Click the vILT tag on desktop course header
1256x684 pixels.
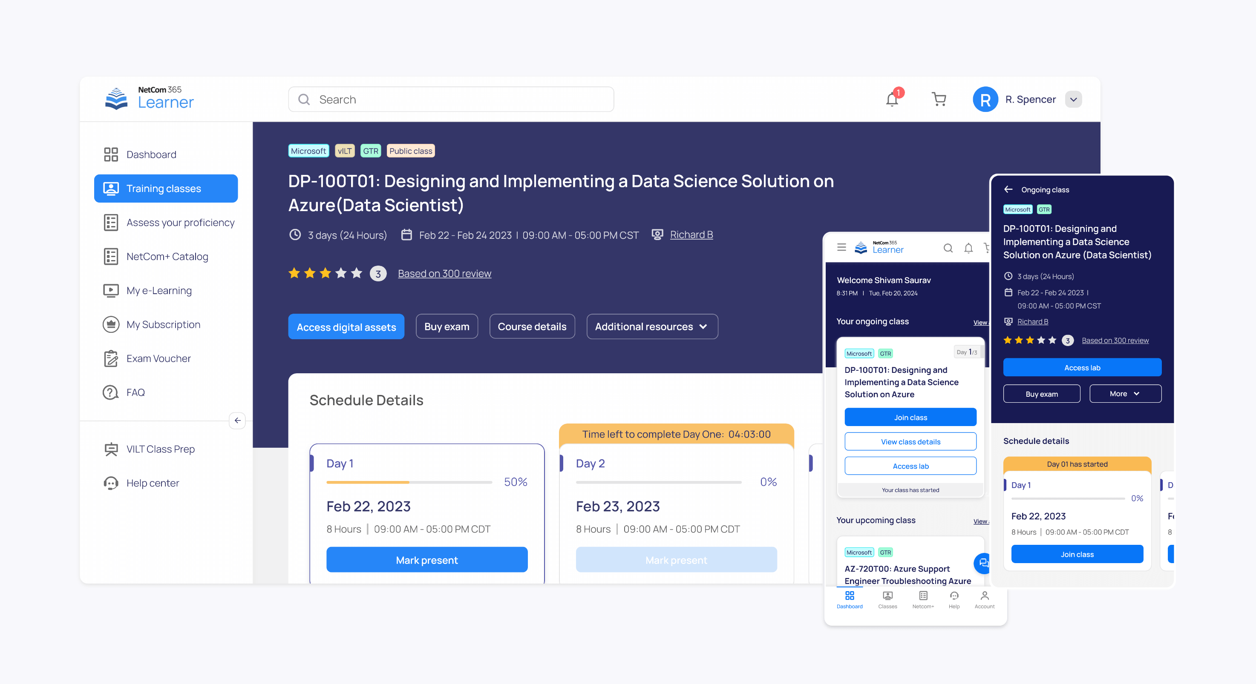[x=344, y=151]
